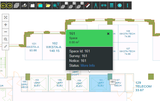160x101 pixels.
Task: Close the space 161 popup
Action: [x=108, y=34]
